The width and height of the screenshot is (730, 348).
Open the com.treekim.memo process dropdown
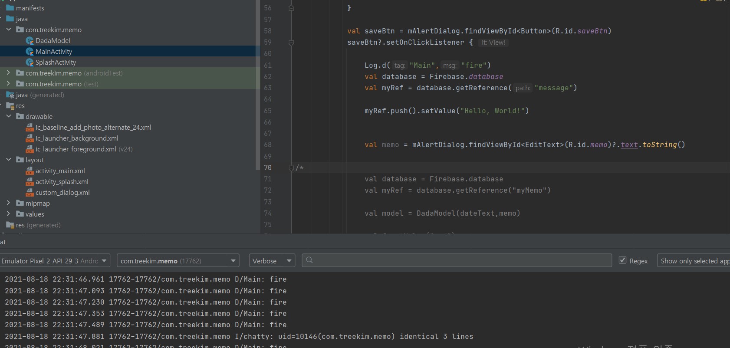(x=178, y=261)
